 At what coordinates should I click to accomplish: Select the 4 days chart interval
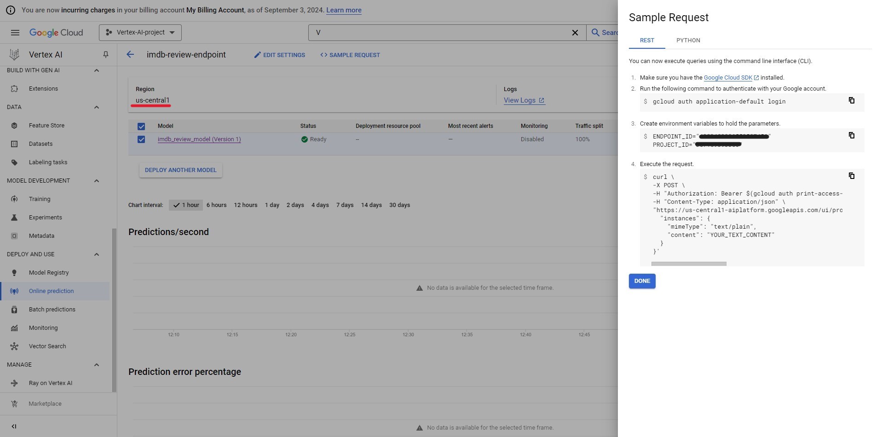320,205
